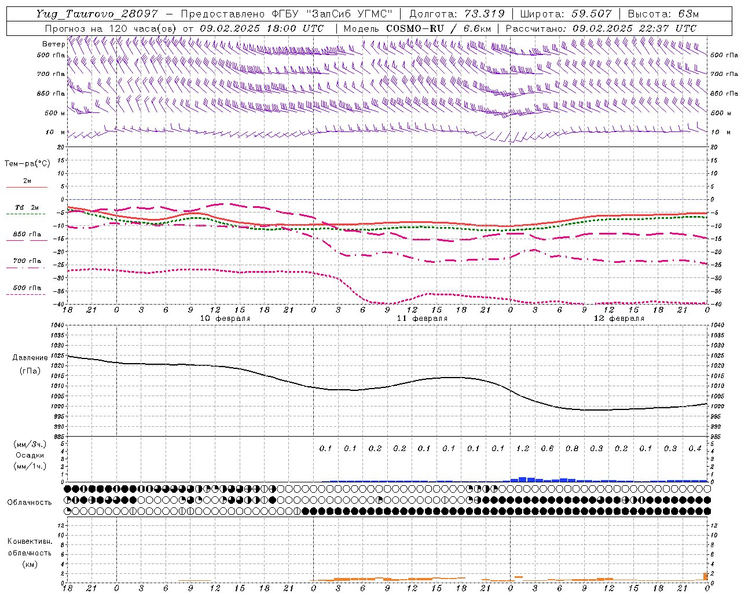
Task: Click the 10 февраля date label
Action: pyautogui.click(x=225, y=319)
